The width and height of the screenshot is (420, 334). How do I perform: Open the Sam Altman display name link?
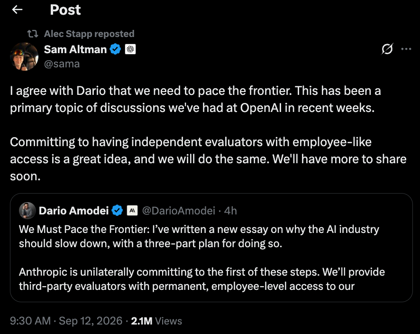click(x=75, y=49)
